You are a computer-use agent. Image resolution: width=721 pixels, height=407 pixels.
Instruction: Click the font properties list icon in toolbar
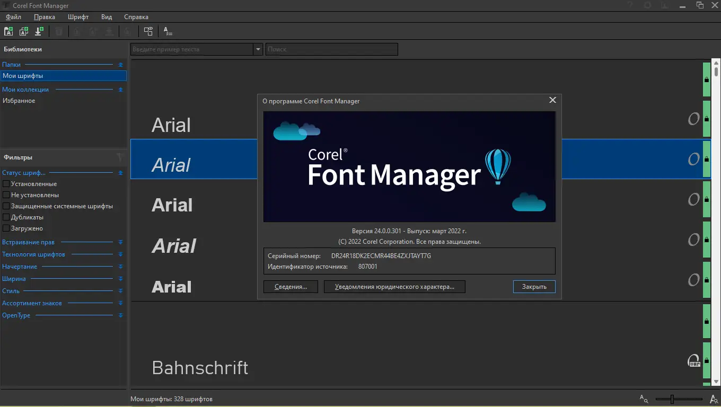click(x=168, y=31)
